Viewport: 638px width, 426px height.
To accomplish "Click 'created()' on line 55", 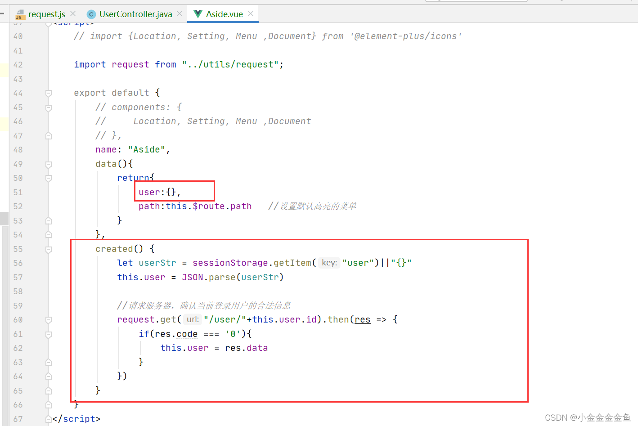I will click(119, 249).
